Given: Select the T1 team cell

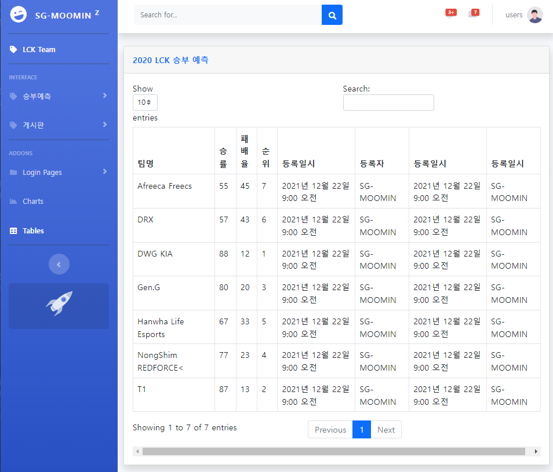Looking at the screenshot, I should [x=174, y=395].
